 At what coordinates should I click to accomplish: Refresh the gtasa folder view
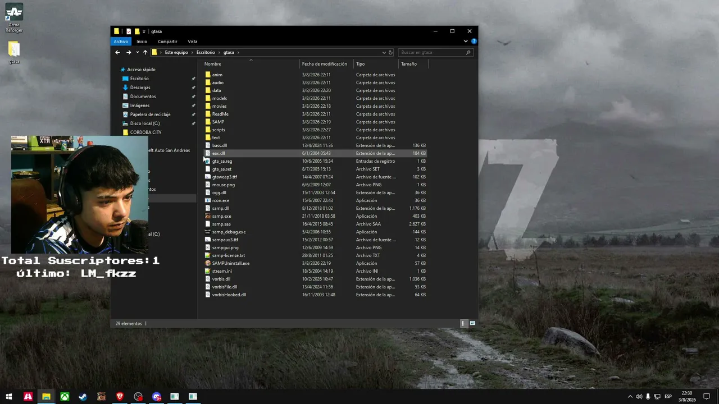[390, 52]
